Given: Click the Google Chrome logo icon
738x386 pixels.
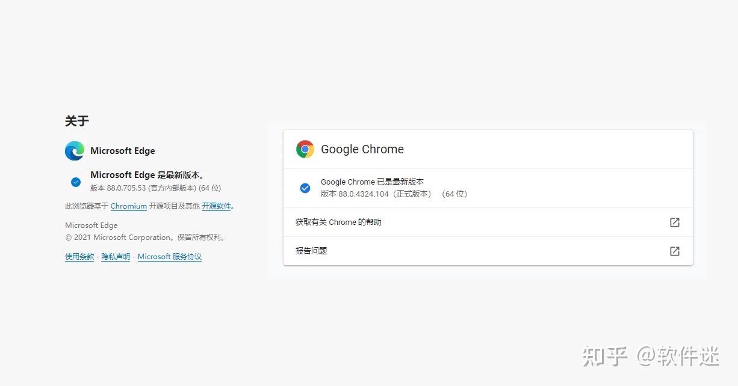Looking at the screenshot, I should (x=305, y=149).
